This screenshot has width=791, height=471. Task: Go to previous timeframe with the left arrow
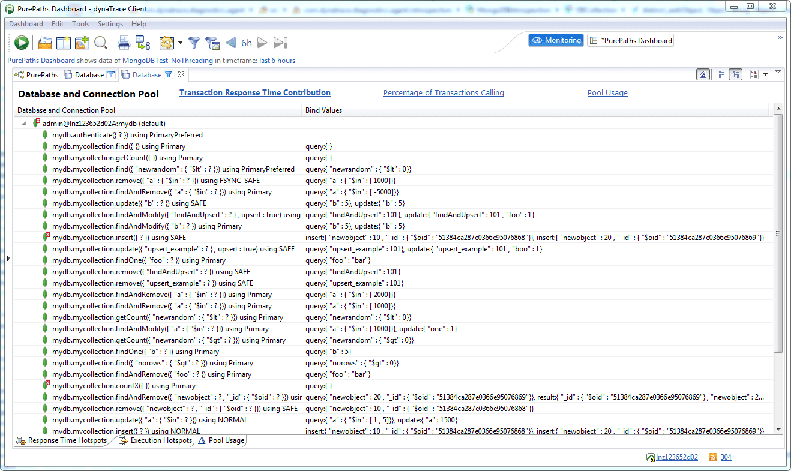[x=231, y=43]
